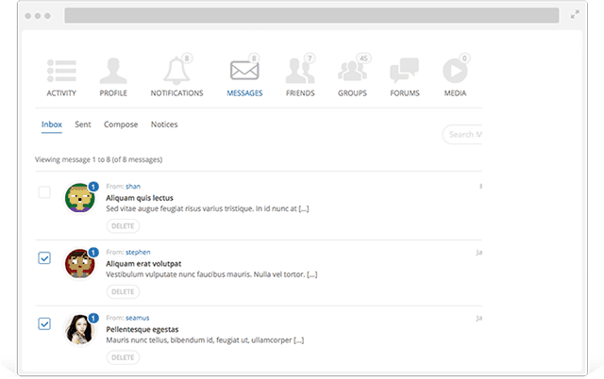Image resolution: width=604 pixels, height=379 pixels.
Task: Open the Activity list icon
Action: tap(61, 72)
